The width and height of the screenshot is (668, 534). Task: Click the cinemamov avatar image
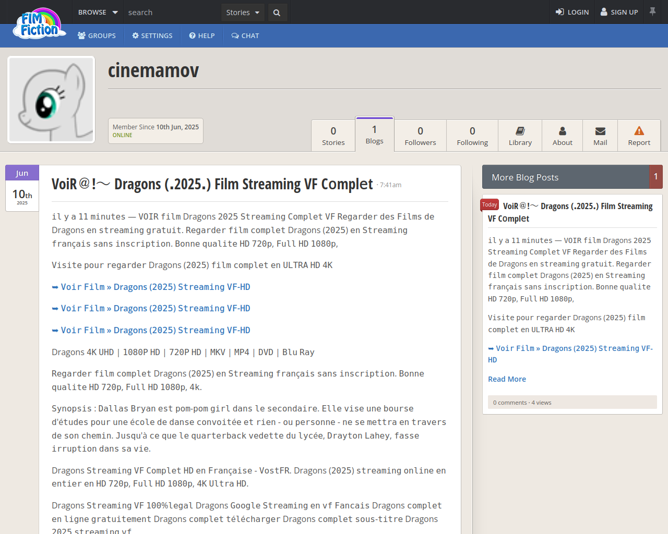(x=51, y=100)
